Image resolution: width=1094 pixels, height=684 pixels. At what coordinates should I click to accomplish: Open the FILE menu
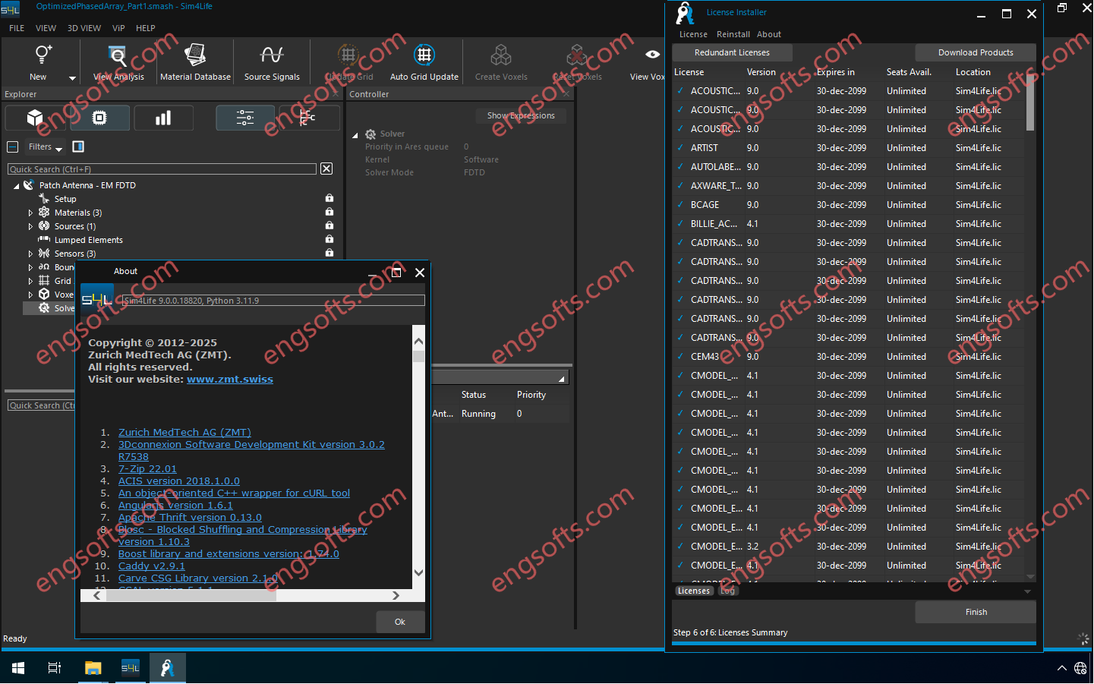click(17, 28)
